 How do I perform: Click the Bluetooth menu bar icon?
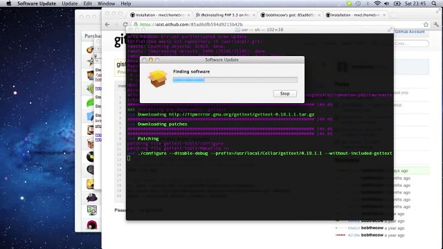[x=368, y=3]
